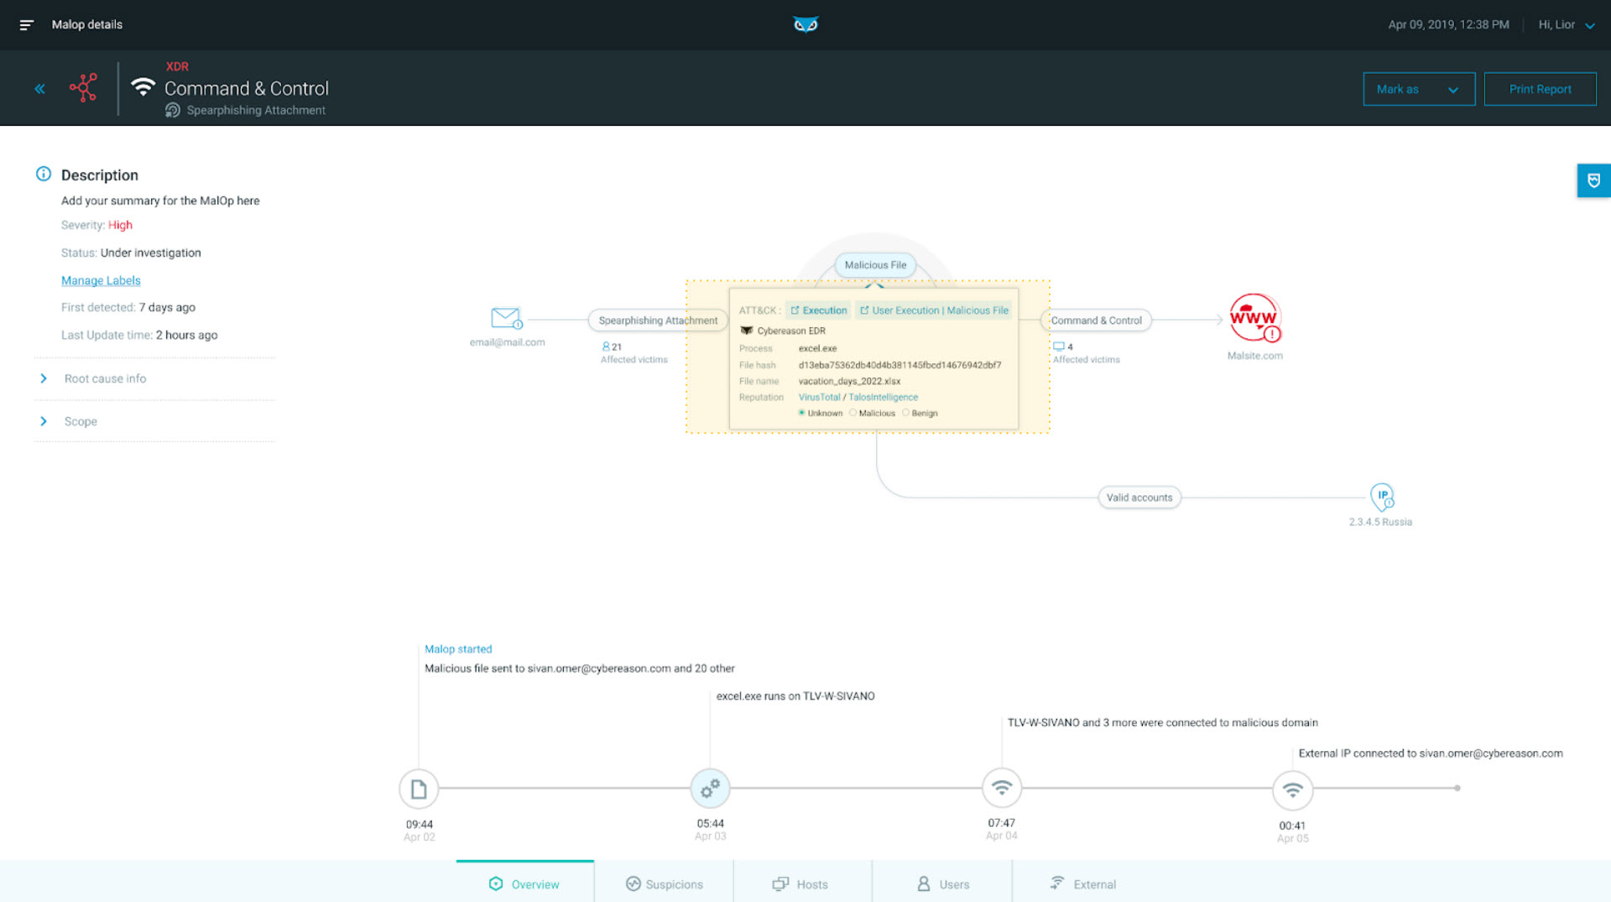Click the excel.exe process value
The height and width of the screenshot is (902, 1611).
[817, 348]
